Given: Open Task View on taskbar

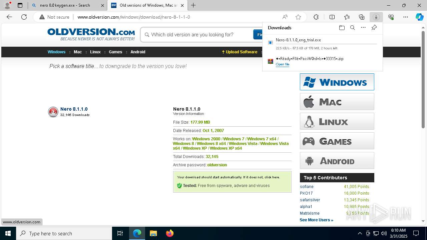Looking at the screenshot, I should tap(120, 233).
